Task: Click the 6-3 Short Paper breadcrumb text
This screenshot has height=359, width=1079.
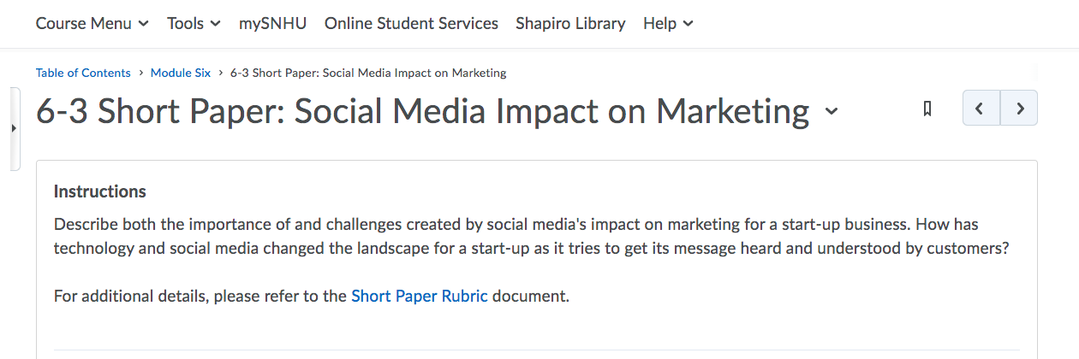Action: click(x=368, y=73)
